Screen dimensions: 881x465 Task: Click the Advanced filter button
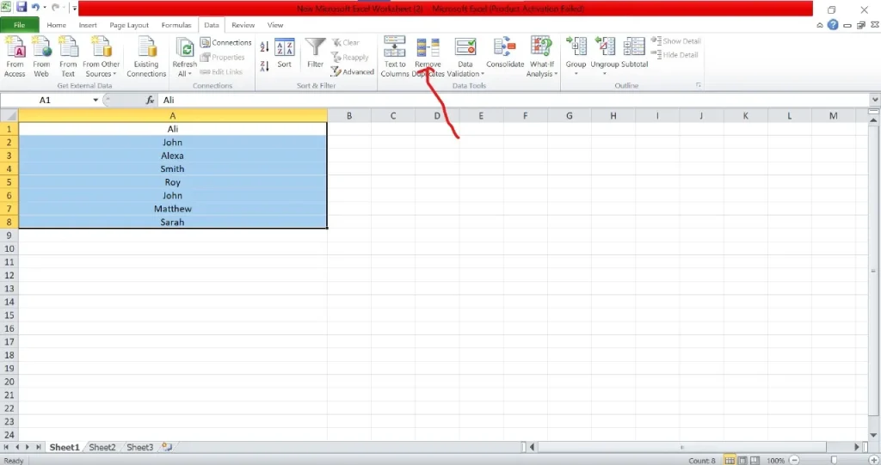click(x=353, y=72)
